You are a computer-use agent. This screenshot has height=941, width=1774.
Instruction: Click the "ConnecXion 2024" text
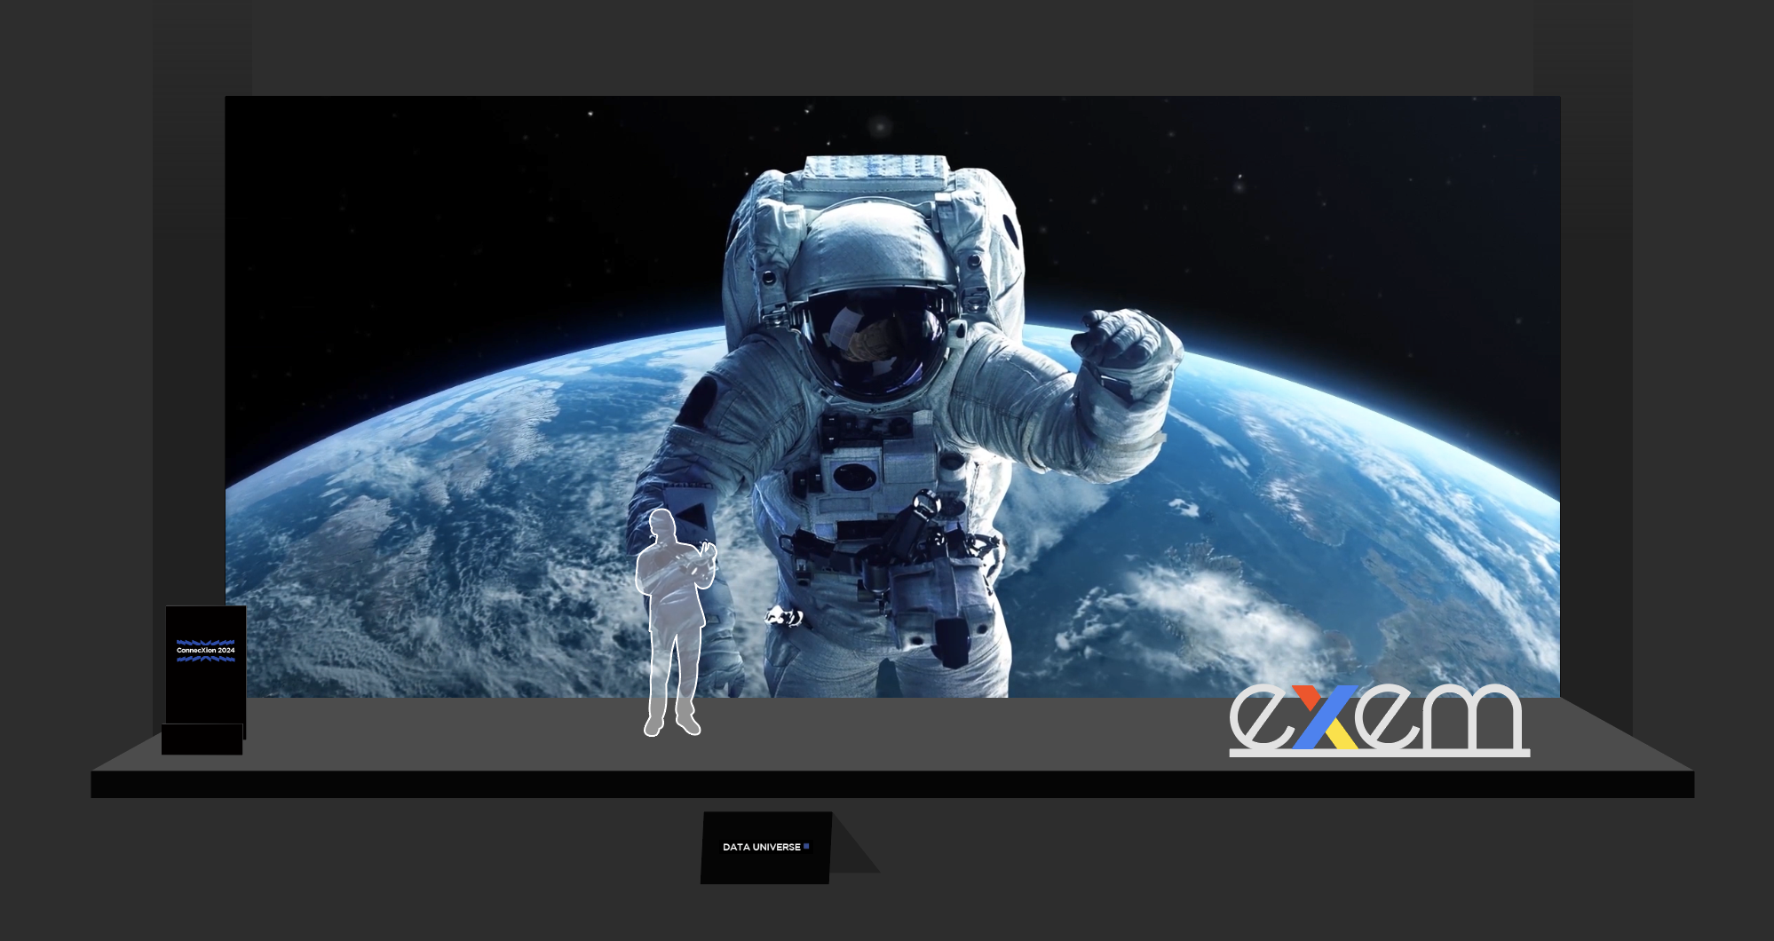tap(206, 651)
